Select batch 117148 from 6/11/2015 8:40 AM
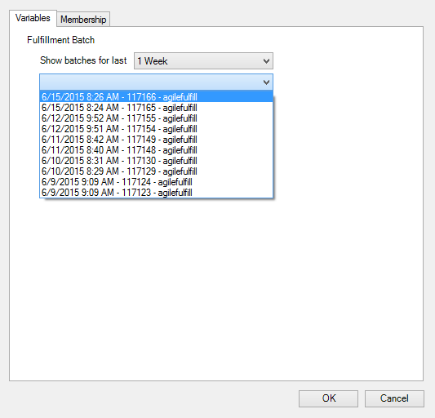This screenshot has height=418, width=435. pyautogui.click(x=156, y=150)
